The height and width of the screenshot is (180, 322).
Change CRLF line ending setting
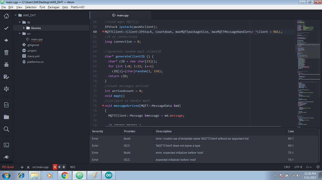click(287, 167)
